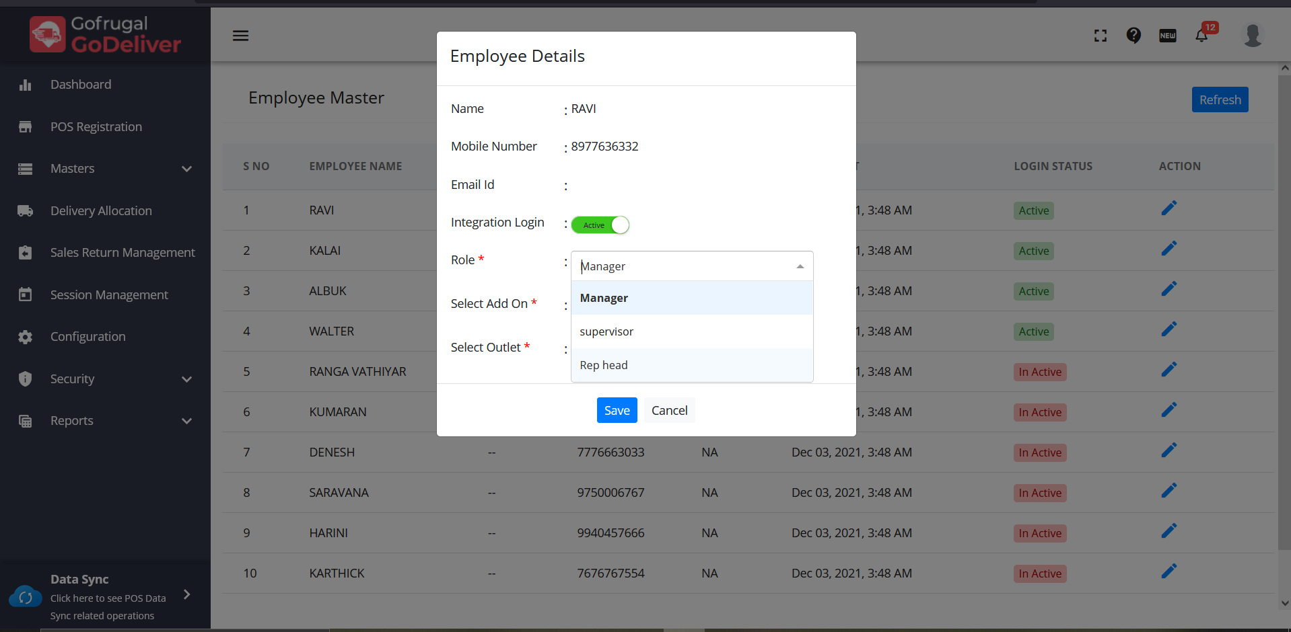Click the edit pencil for KARTHICK

1168,571
